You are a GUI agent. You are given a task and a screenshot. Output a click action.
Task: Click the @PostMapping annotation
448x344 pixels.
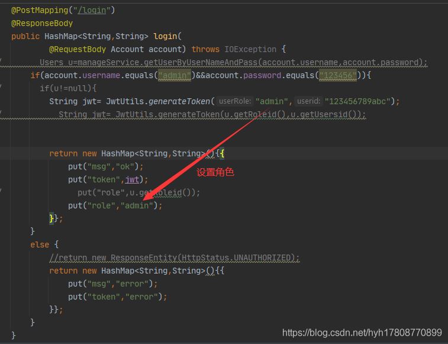(x=39, y=10)
